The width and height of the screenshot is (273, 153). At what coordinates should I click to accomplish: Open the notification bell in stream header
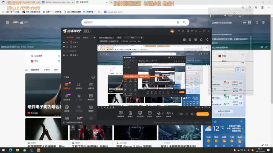(x=201, y=39)
